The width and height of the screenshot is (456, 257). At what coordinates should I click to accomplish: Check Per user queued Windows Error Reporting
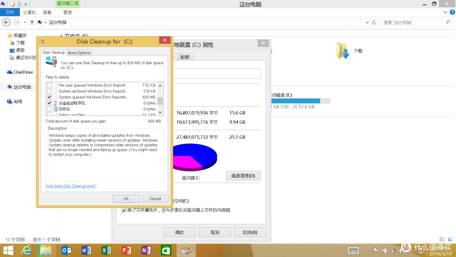click(49, 85)
